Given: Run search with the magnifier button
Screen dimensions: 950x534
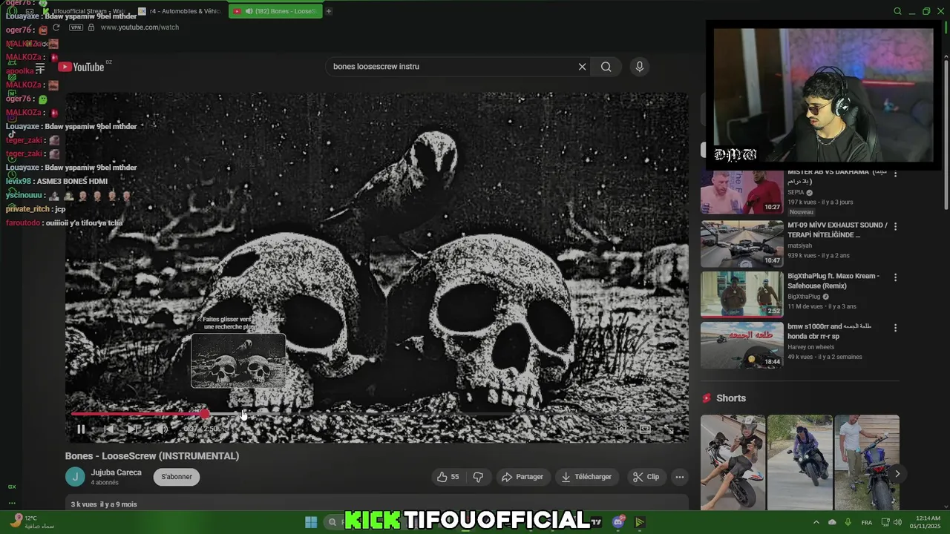Looking at the screenshot, I should coord(606,67).
